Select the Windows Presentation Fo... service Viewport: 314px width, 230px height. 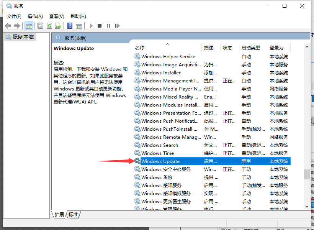point(212,113)
